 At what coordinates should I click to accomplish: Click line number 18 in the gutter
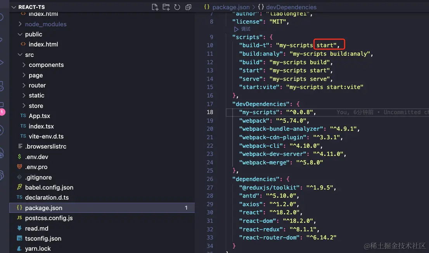[210, 112]
